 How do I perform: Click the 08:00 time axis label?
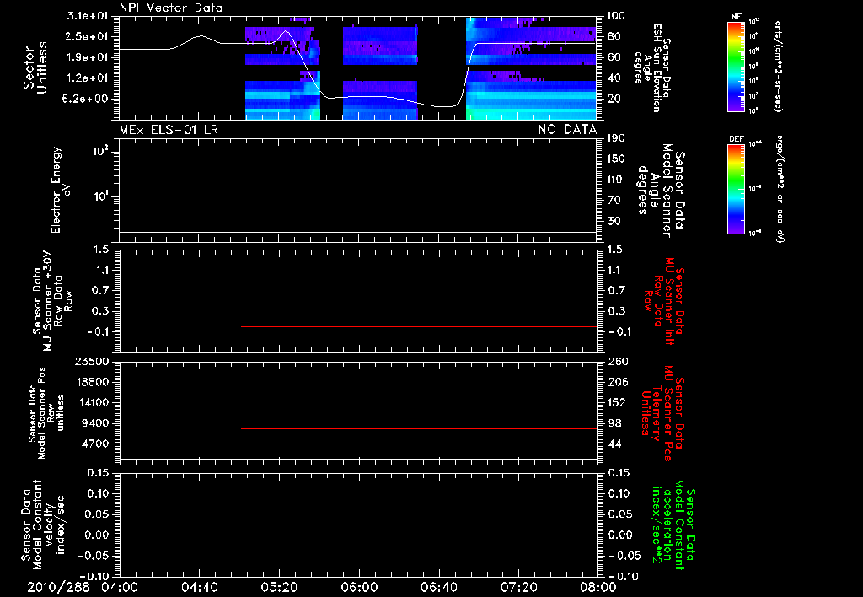[598, 587]
